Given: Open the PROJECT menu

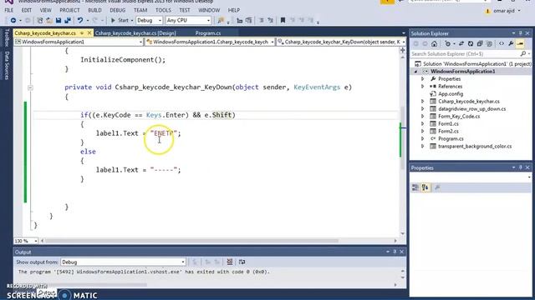Looking at the screenshot, I should 69,10.
